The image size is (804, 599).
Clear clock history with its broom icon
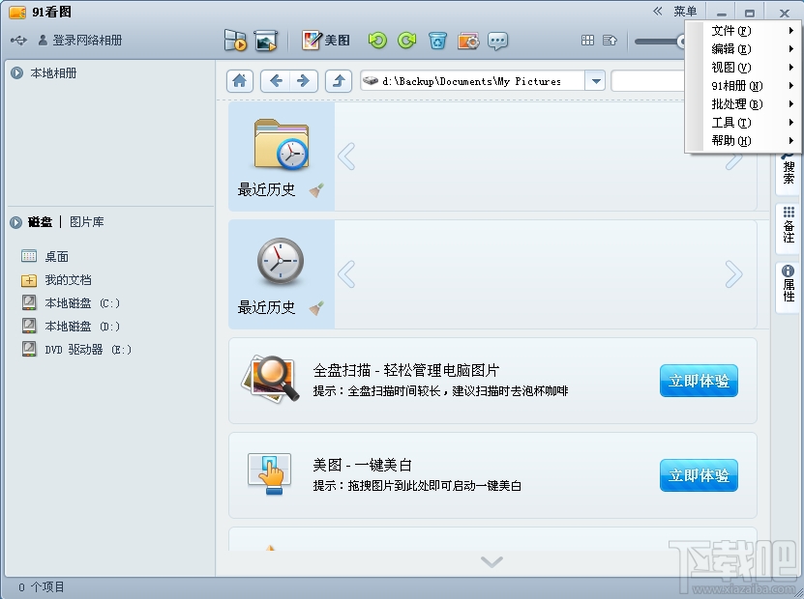(316, 308)
